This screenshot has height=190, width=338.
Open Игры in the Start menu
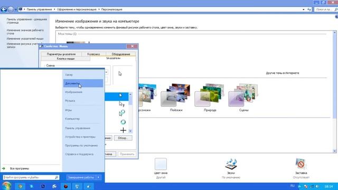pyautogui.click(x=68, y=110)
